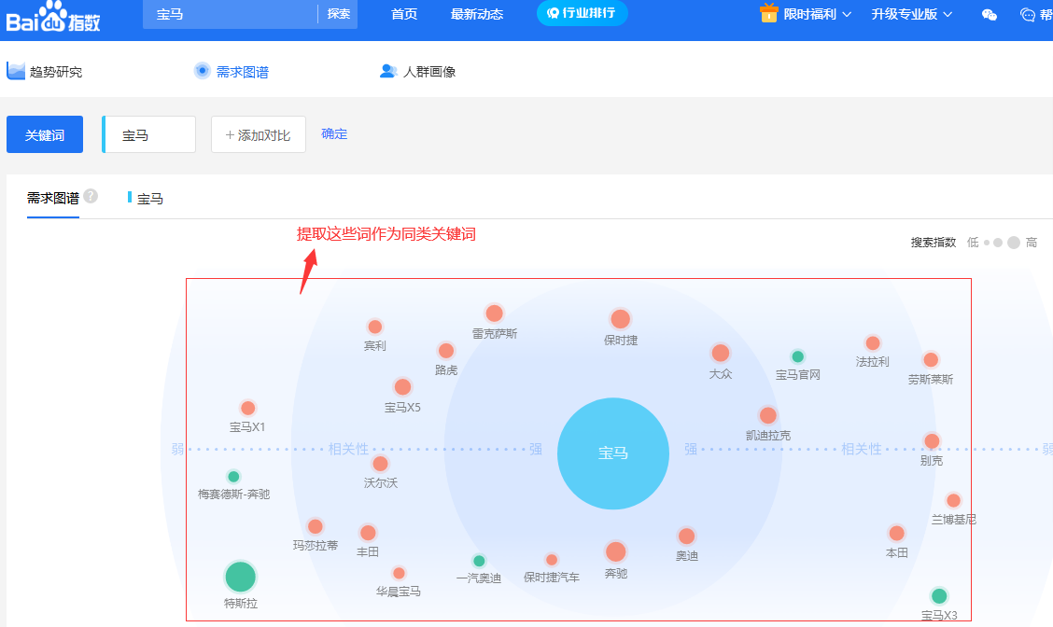Open the 首页 nav item
Screen dimensions: 1053x627
(x=404, y=14)
